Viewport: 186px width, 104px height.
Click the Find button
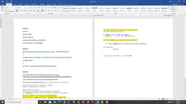pos(174,7)
